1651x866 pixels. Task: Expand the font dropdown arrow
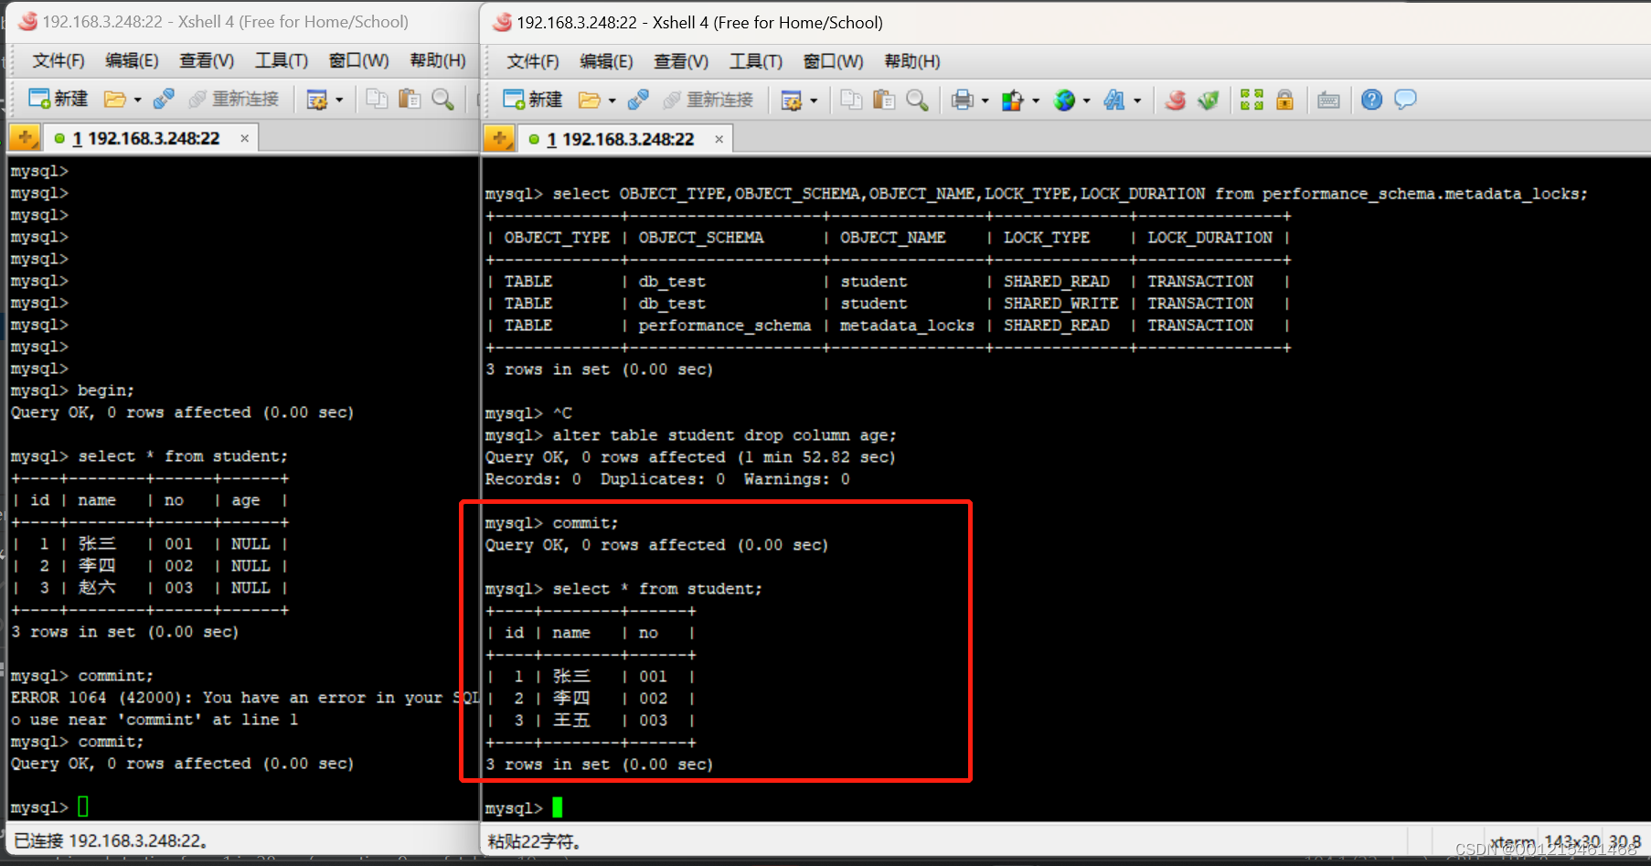(1137, 101)
